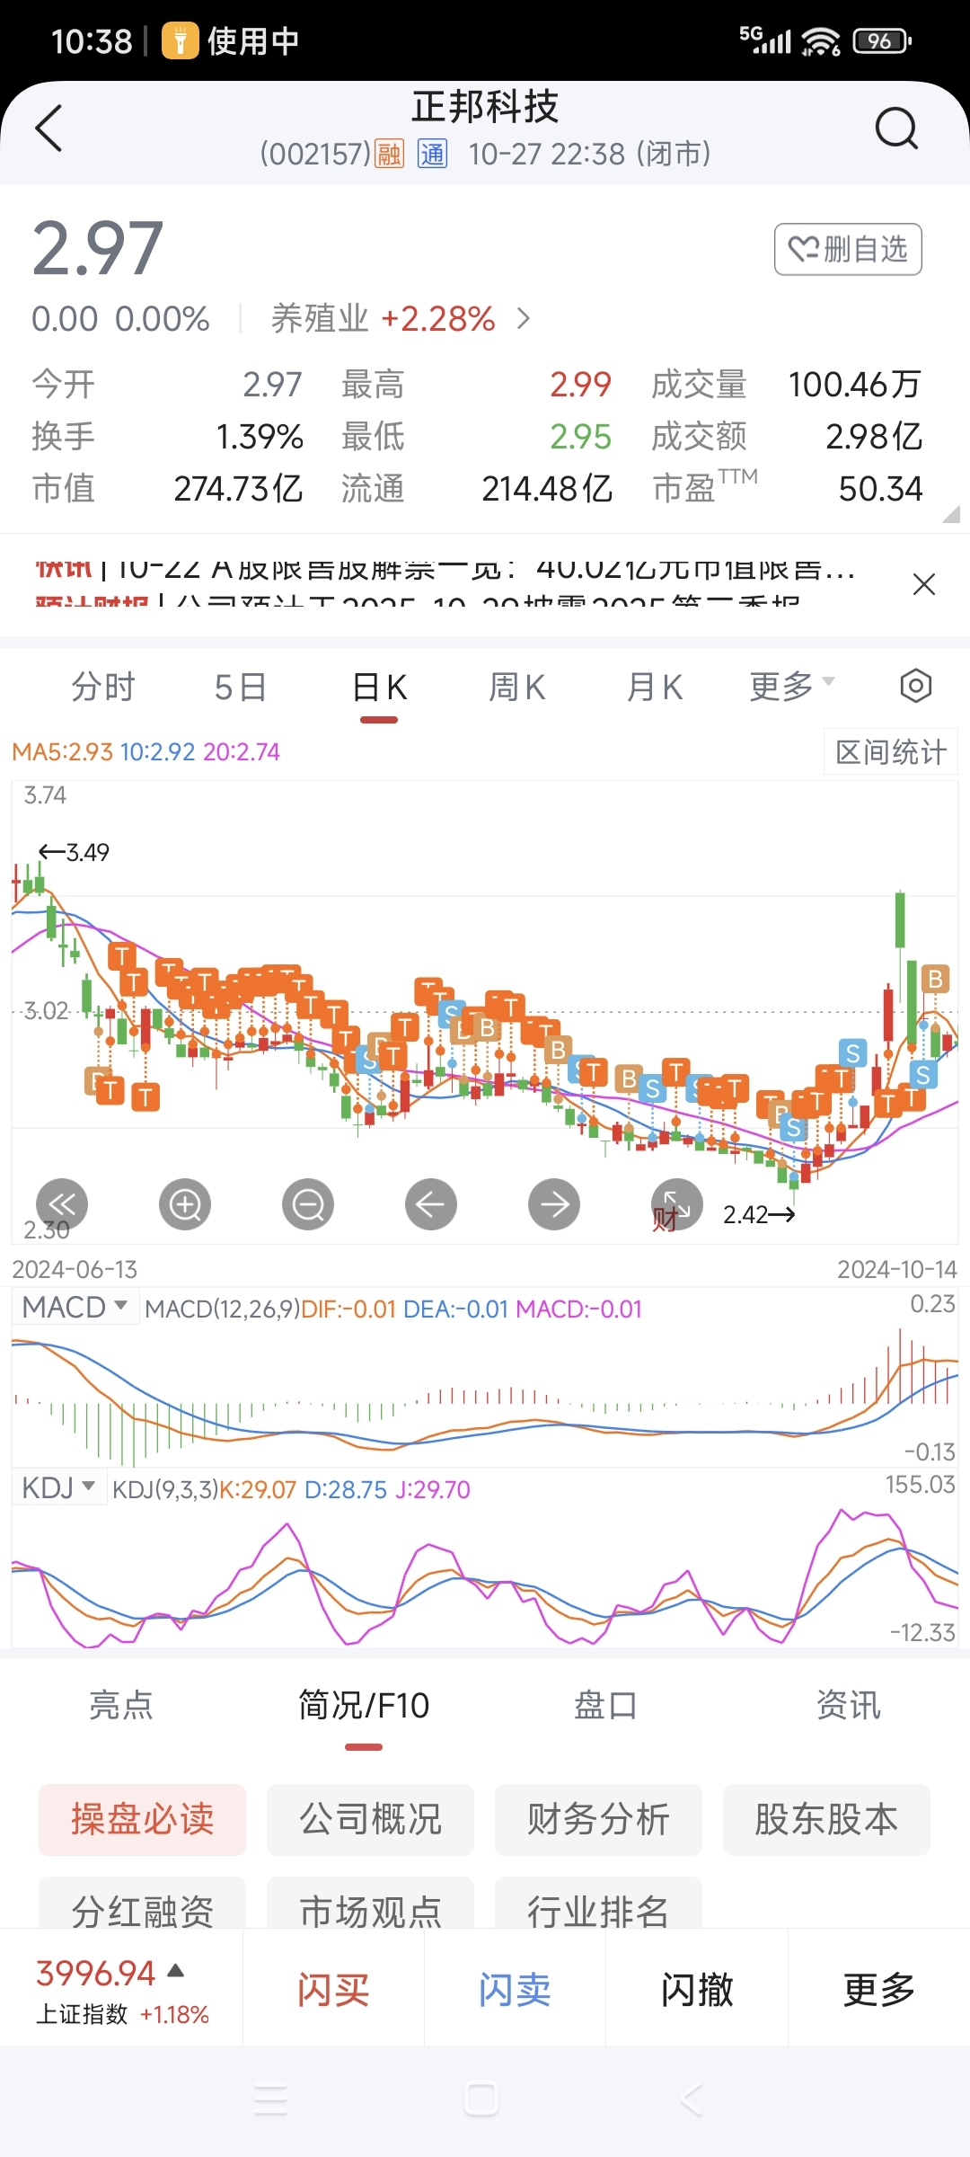Screen dimensions: 970x2157
Task: Tap MA5:2.93 moving average label
Action: (63, 751)
